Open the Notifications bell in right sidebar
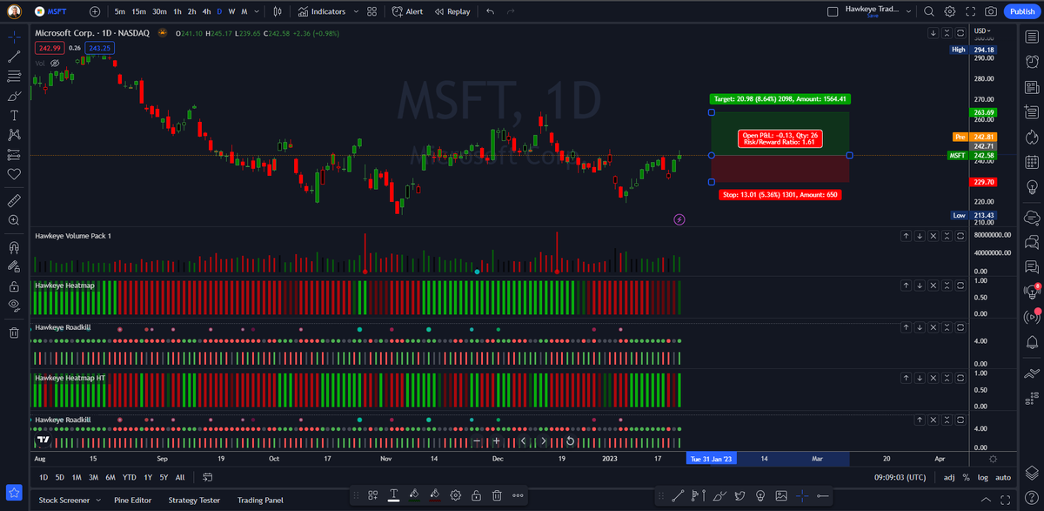This screenshot has height=511, width=1044. click(x=1032, y=342)
